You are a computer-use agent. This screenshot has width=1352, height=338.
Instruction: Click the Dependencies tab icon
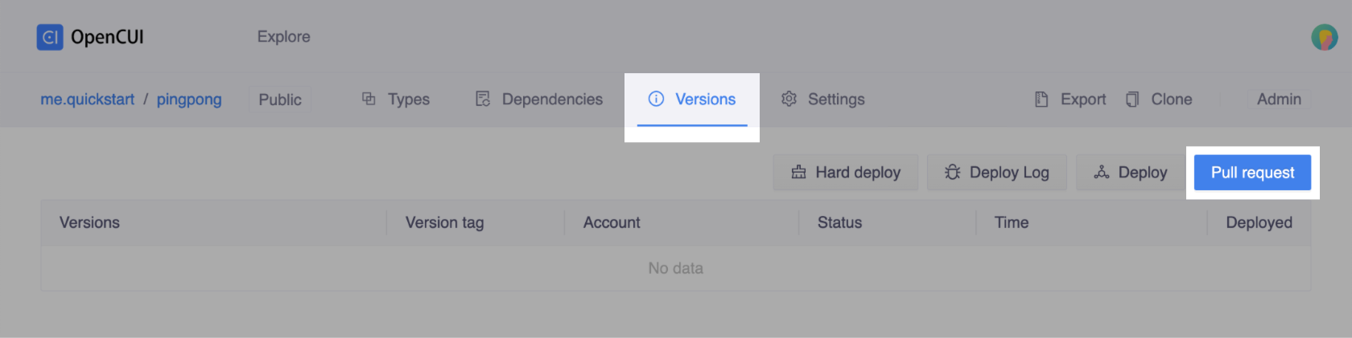[x=483, y=99]
